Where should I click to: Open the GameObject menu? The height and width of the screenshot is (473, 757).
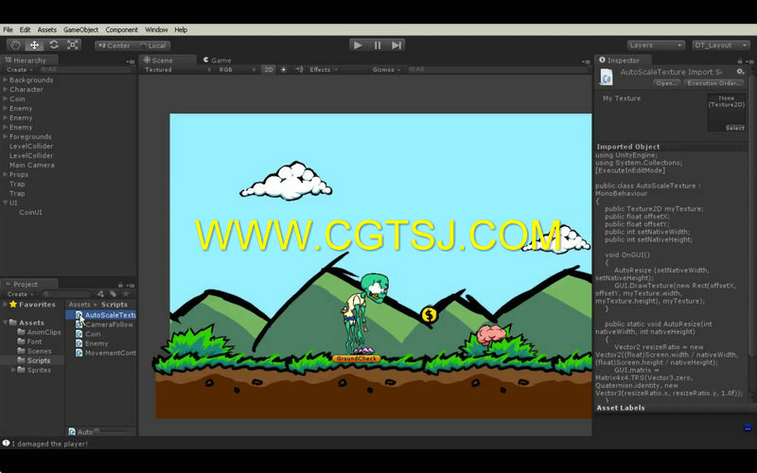pyautogui.click(x=80, y=30)
